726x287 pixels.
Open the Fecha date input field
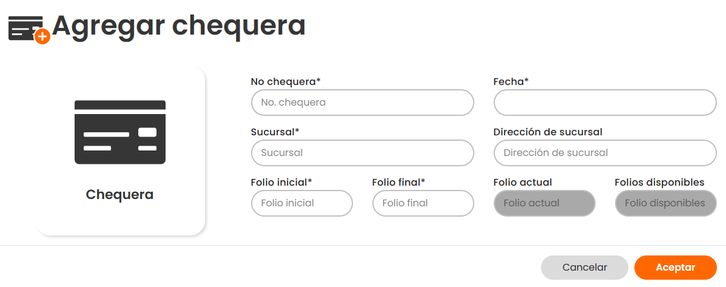(605, 103)
